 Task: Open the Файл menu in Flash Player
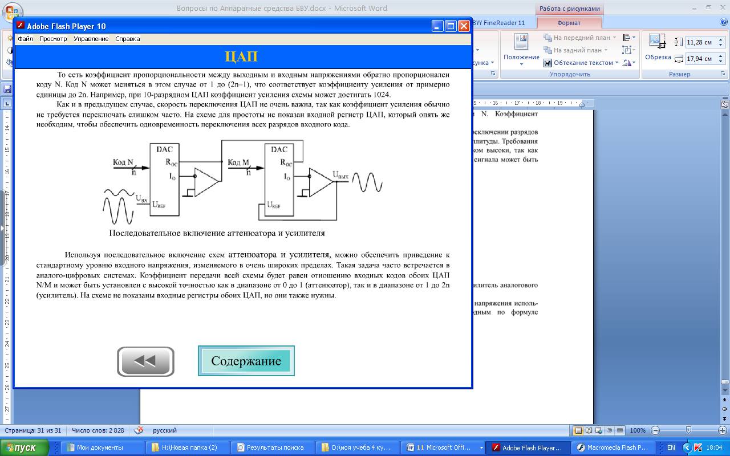[x=25, y=39]
